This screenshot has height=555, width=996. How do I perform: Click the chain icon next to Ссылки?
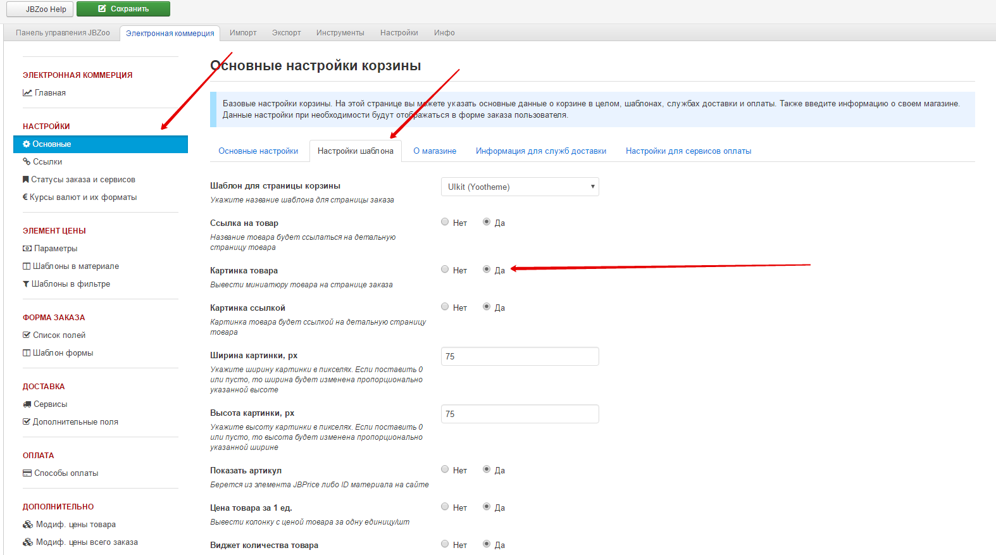[27, 162]
